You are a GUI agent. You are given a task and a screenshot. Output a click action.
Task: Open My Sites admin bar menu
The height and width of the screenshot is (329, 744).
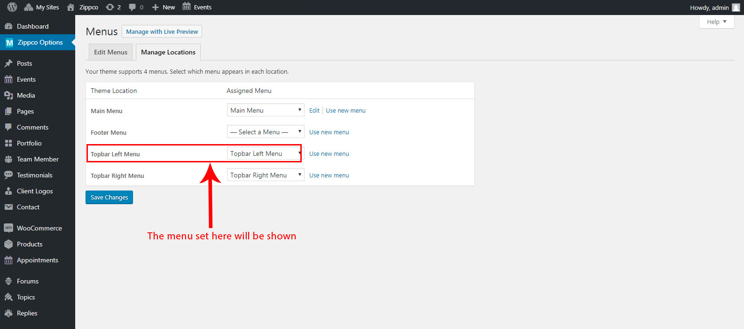coord(42,8)
